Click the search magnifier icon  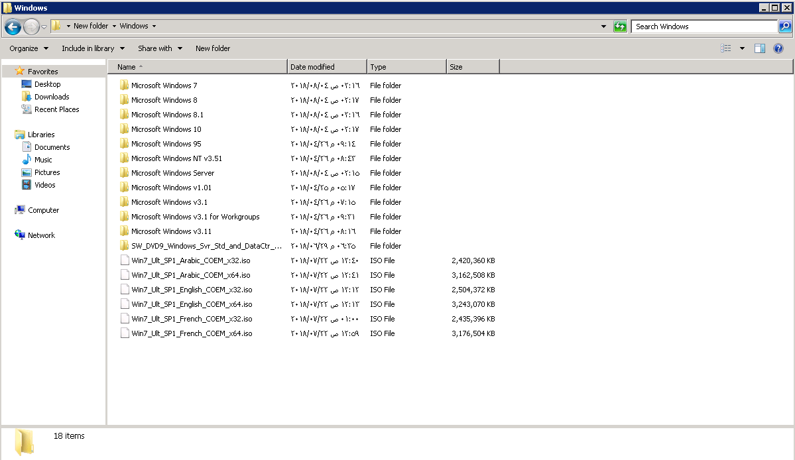click(785, 27)
